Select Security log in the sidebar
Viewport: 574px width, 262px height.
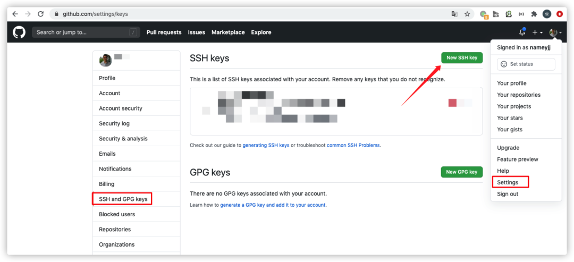137,124
